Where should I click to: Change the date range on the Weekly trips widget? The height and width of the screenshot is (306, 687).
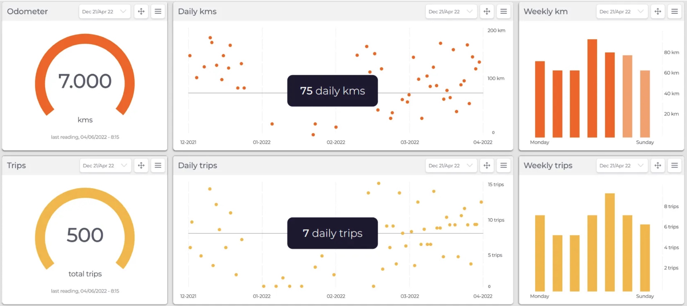pyautogui.click(x=622, y=165)
